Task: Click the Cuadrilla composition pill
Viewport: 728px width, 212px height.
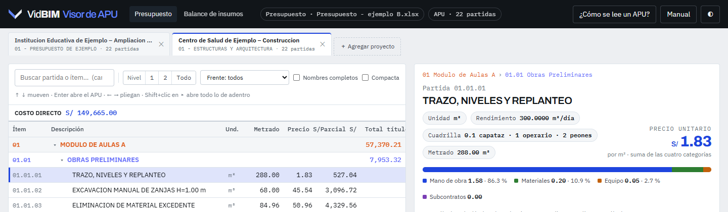Action: point(510,135)
